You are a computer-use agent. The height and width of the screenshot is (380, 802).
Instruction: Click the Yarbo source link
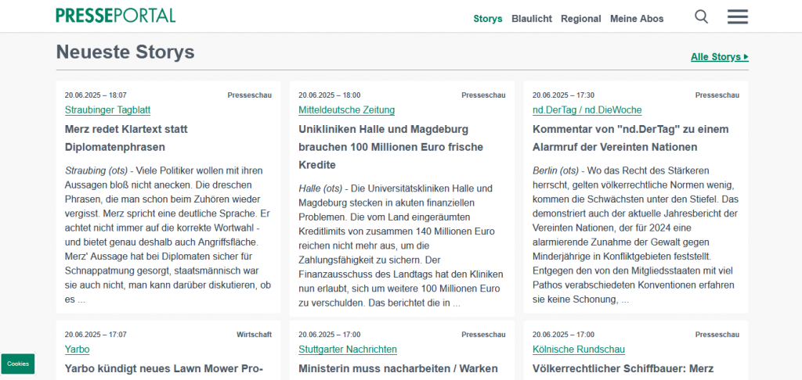pyautogui.click(x=77, y=350)
